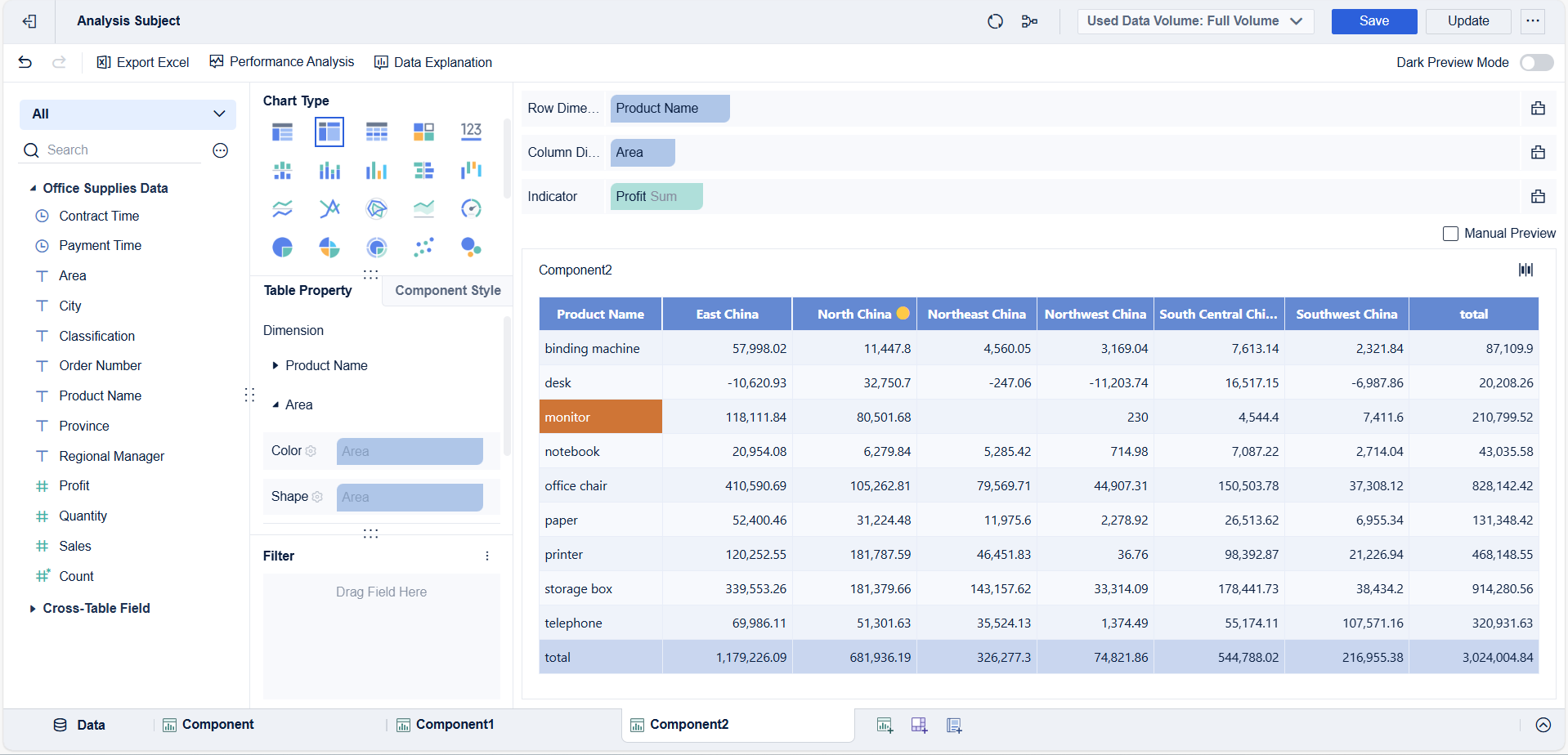This screenshot has height=755, width=1568.
Task: Select the radar chart type icon
Action: pyautogui.click(x=376, y=209)
